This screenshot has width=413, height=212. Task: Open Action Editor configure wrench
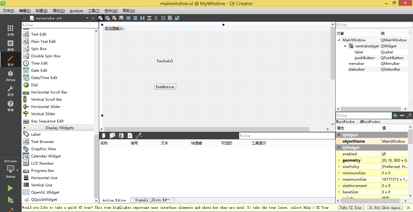(139, 136)
